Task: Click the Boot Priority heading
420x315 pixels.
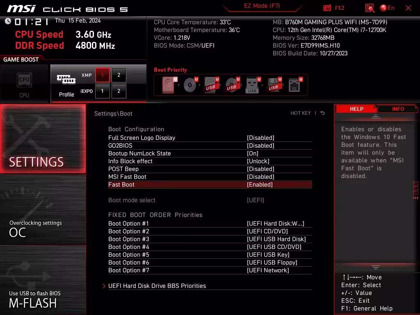Action: [170, 70]
